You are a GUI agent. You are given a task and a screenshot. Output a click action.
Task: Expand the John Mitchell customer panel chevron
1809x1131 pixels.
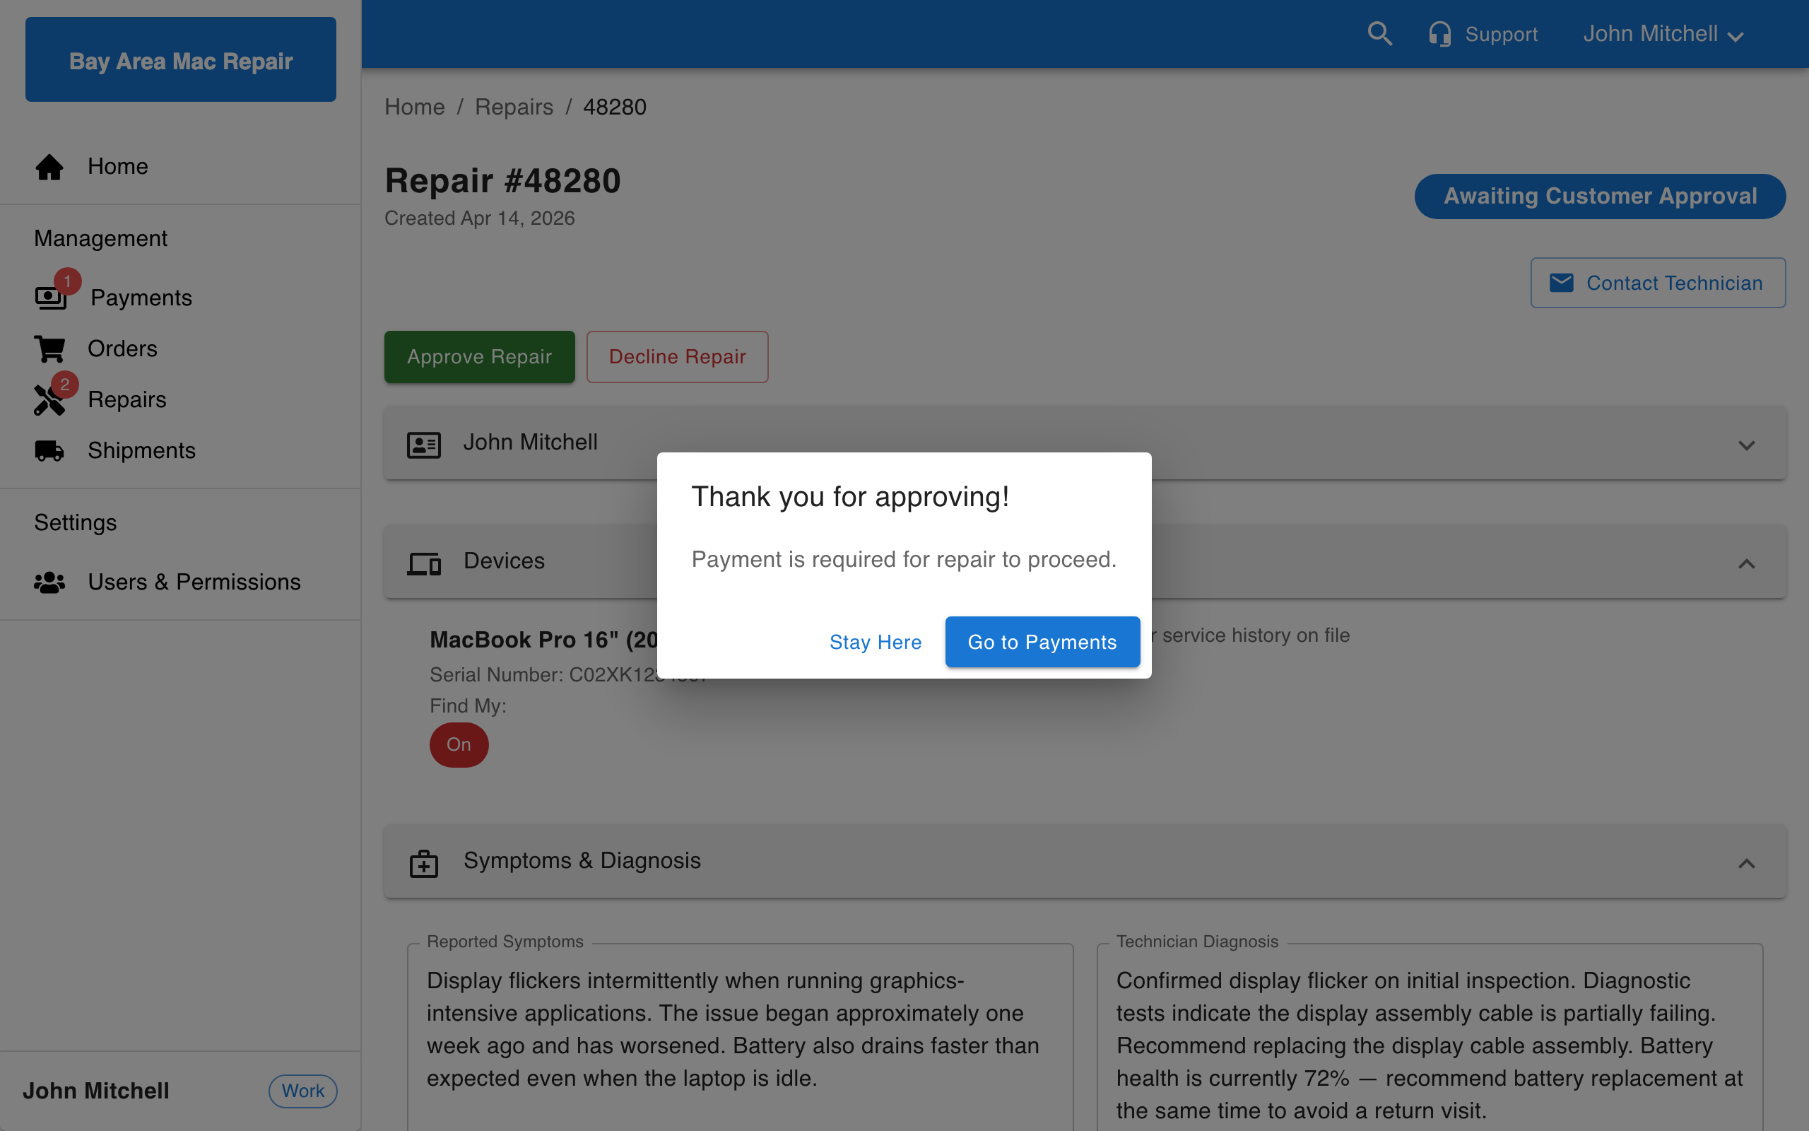click(x=1746, y=446)
